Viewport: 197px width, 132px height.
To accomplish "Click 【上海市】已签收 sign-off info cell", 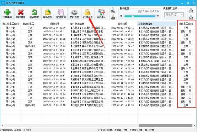I will [156, 57].
